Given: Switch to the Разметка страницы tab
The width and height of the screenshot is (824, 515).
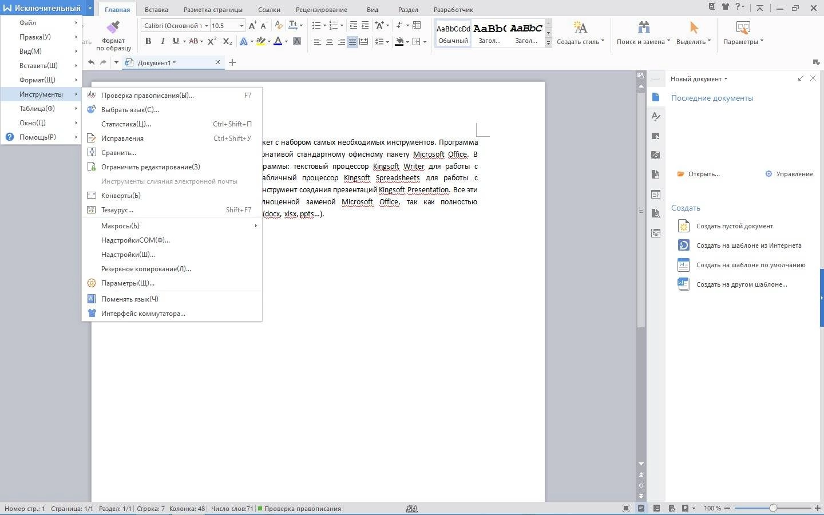Looking at the screenshot, I should coord(213,10).
